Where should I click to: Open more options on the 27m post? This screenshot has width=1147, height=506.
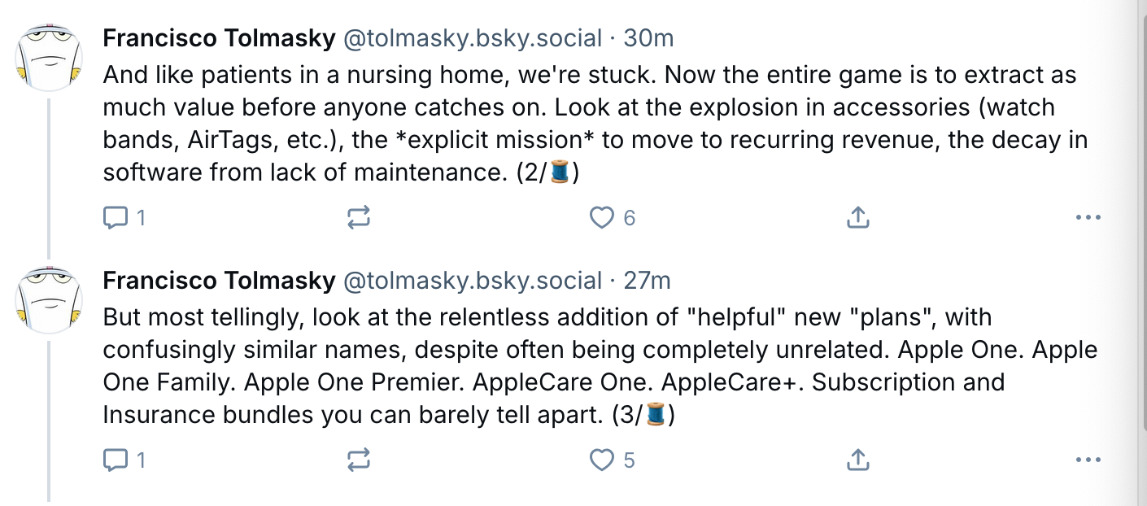click(x=1088, y=460)
